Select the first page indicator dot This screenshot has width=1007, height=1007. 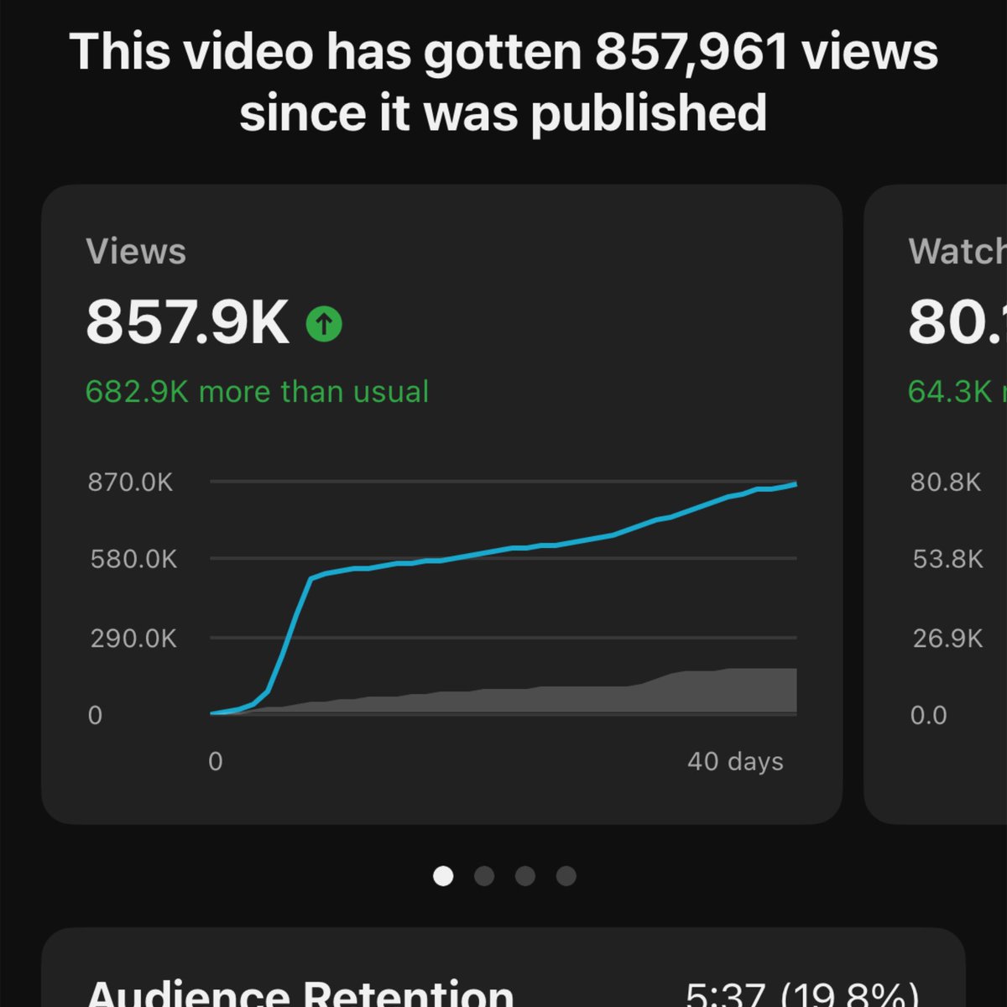[x=443, y=876]
